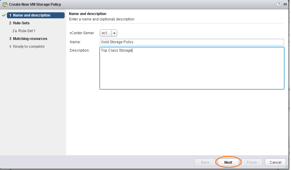Click Next to continue the wizard
Screen dimensions: 291x170
228,162
